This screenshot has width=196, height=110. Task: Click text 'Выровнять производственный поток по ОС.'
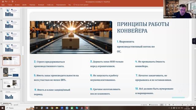[x=136, y=46]
